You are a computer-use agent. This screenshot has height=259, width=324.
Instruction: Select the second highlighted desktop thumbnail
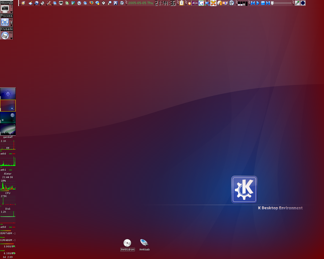(x=8, y=105)
